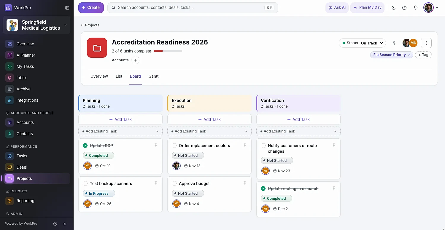Image resolution: width=445 pixels, height=230 pixels.
Task: Focus the global search field
Action: click(x=193, y=8)
